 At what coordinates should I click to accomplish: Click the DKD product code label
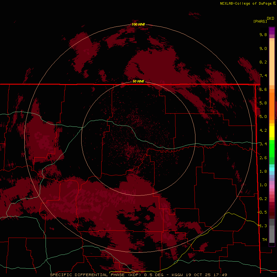point(271,18)
